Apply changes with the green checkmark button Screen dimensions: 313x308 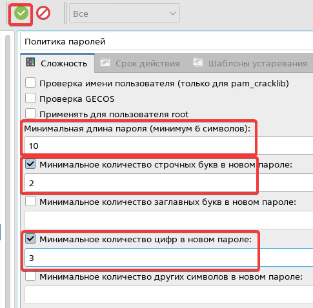point(21,14)
